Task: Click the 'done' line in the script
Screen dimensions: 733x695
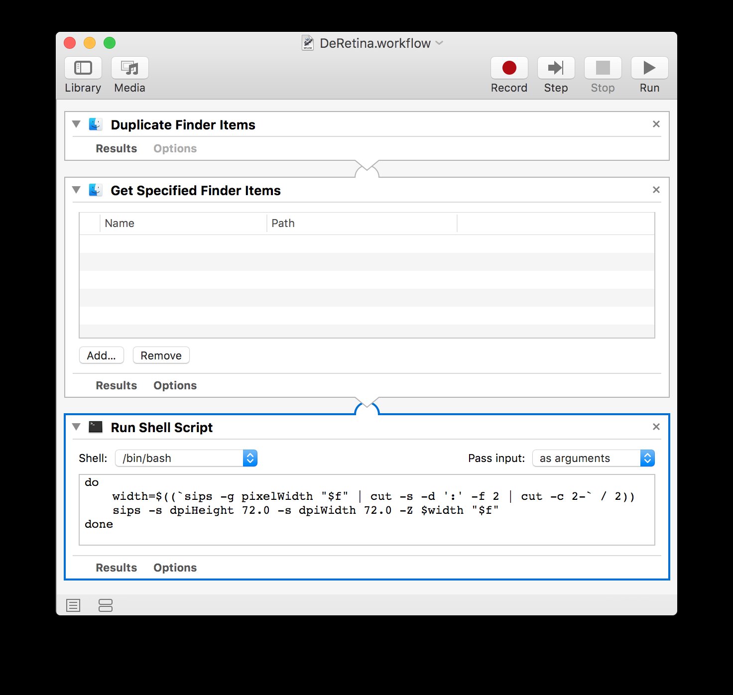Action: point(99,524)
